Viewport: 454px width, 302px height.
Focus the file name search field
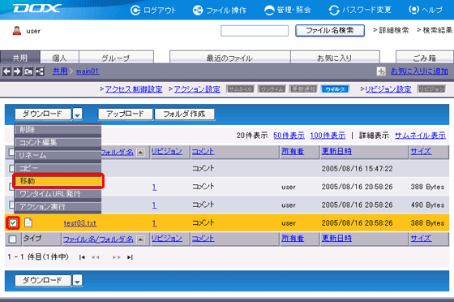[255, 31]
